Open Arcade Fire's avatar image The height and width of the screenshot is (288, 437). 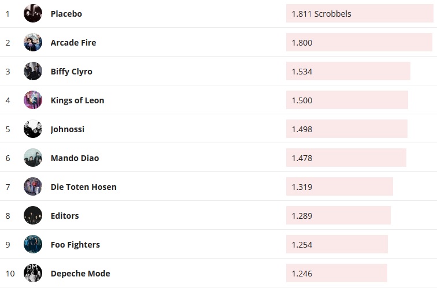pyautogui.click(x=33, y=42)
